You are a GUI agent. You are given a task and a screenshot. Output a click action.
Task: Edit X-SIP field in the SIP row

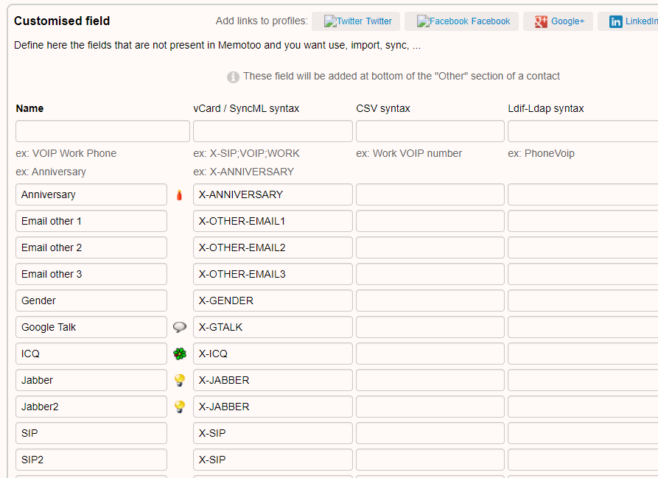(x=273, y=433)
